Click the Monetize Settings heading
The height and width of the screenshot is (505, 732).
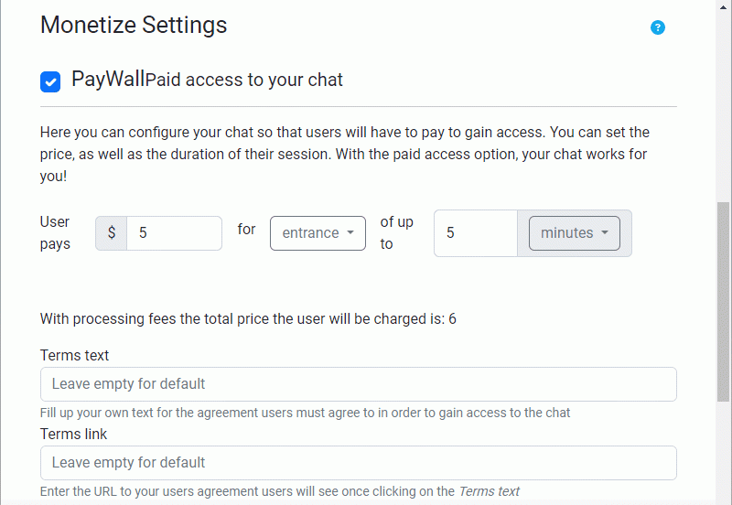click(134, 25)
